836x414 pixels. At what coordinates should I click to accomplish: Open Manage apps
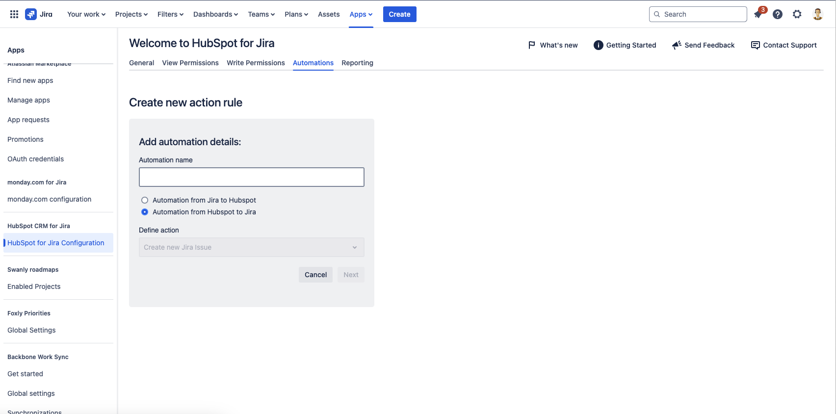28,100
